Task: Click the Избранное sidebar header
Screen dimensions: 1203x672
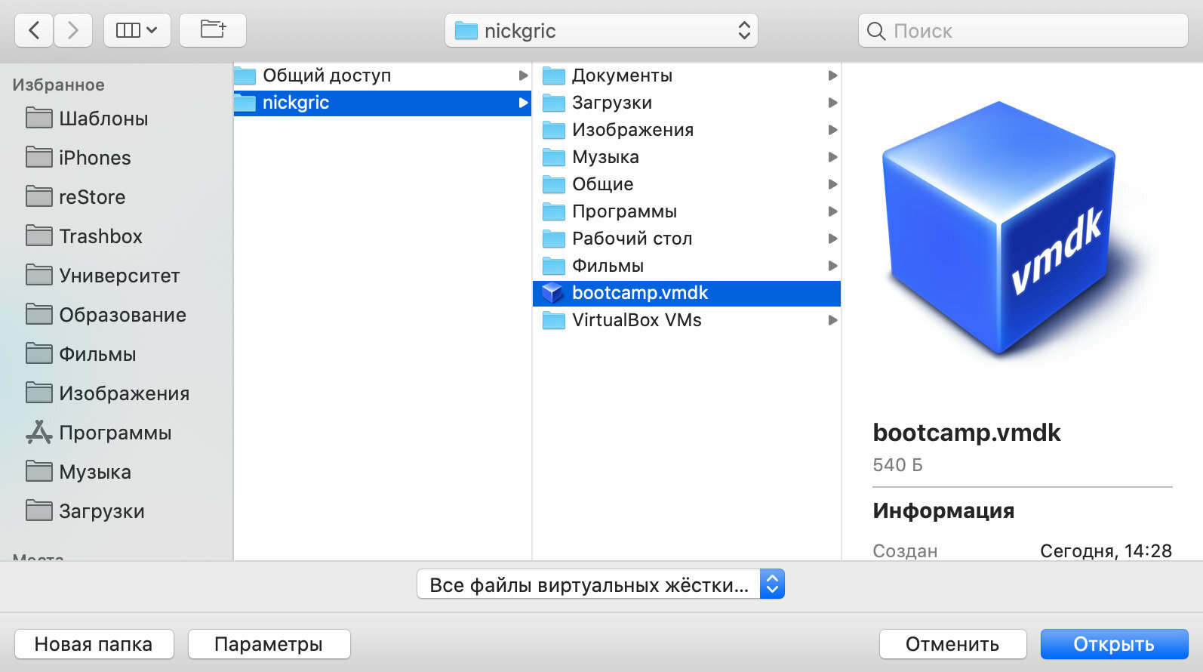Action: point(58,85)
